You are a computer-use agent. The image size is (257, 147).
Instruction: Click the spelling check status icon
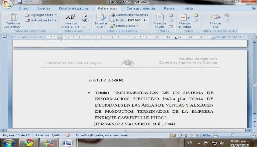point(68,135)
